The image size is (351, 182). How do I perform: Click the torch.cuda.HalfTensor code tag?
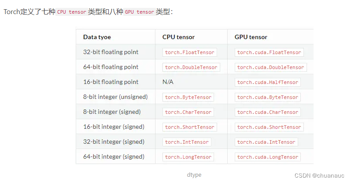(x=268, y=82)
